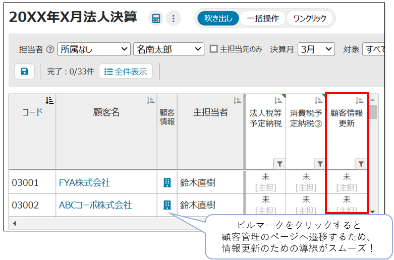Open the 名南太郎 staff dropdown
Image resolution: width=394 pixels, height=260 pixels.
[x=168, y=49]
